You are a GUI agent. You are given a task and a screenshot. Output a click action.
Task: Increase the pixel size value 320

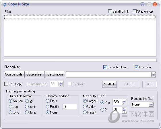[124, 101]
